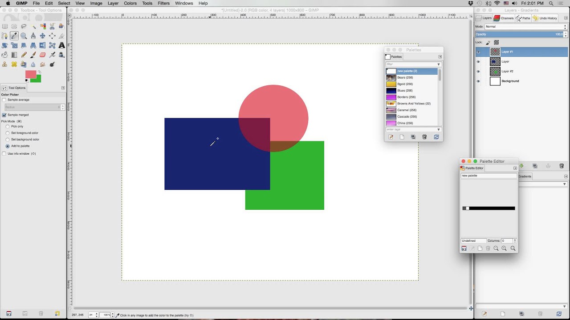The width and height of the screenshot is (570, 320).
Task: Select the Text tool
Action: 61,45
